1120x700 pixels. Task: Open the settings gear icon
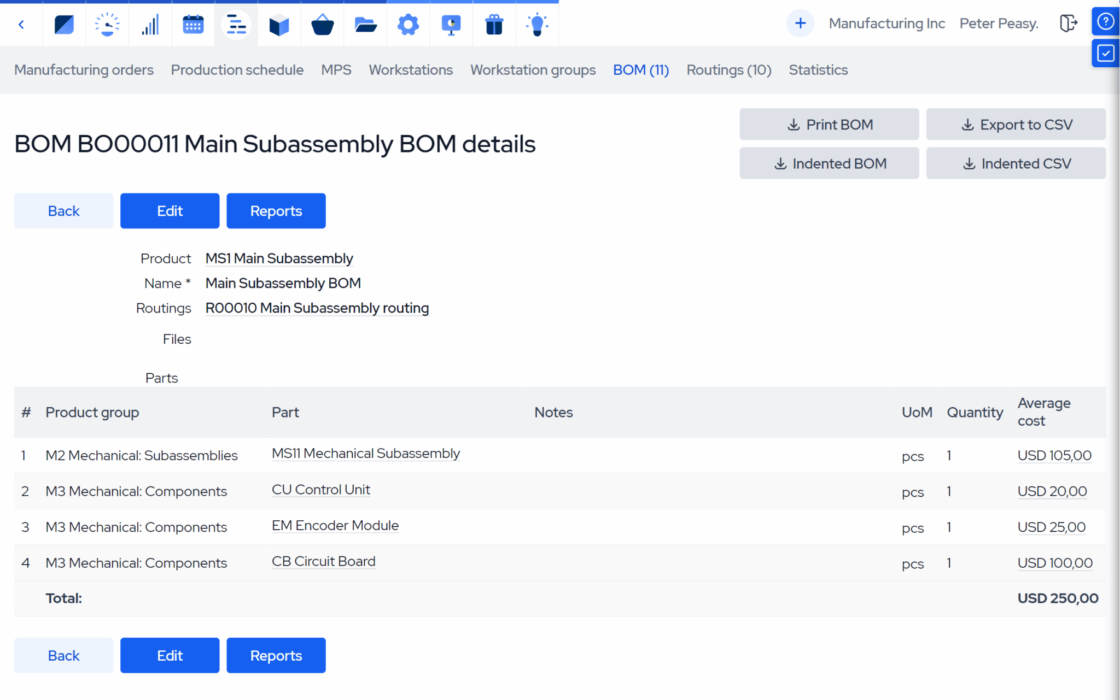408,24
